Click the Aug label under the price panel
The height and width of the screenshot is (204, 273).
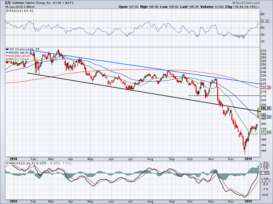tap(150, 159)
